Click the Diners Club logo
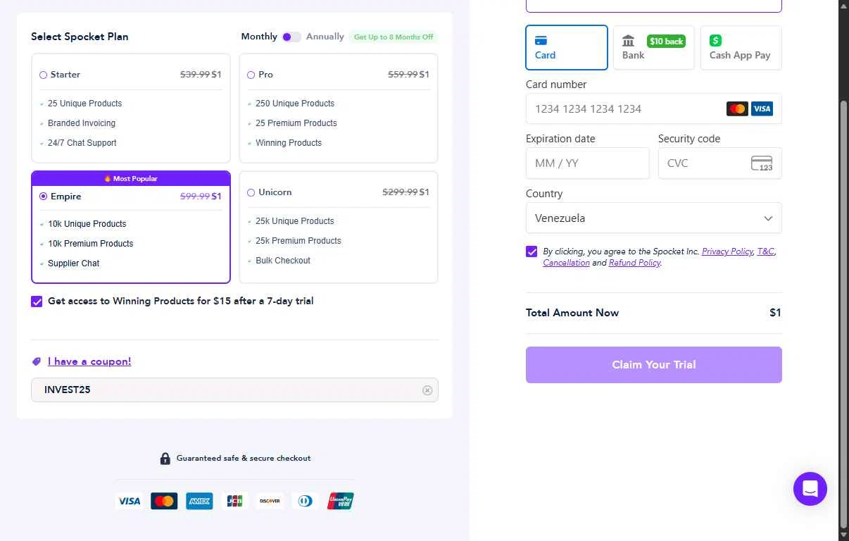This screenshot has width=849, height=541. pos(305,501)
